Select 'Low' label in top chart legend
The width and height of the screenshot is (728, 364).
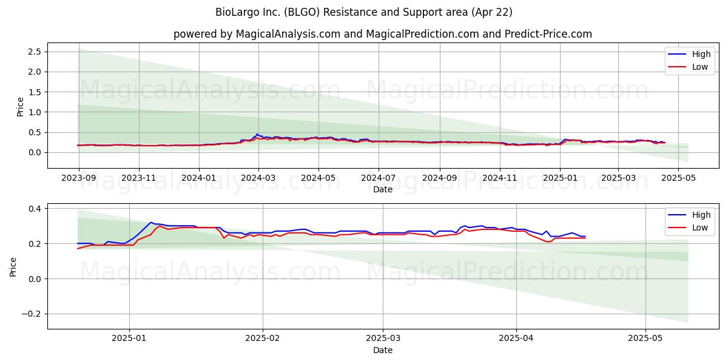click(700, 67)
